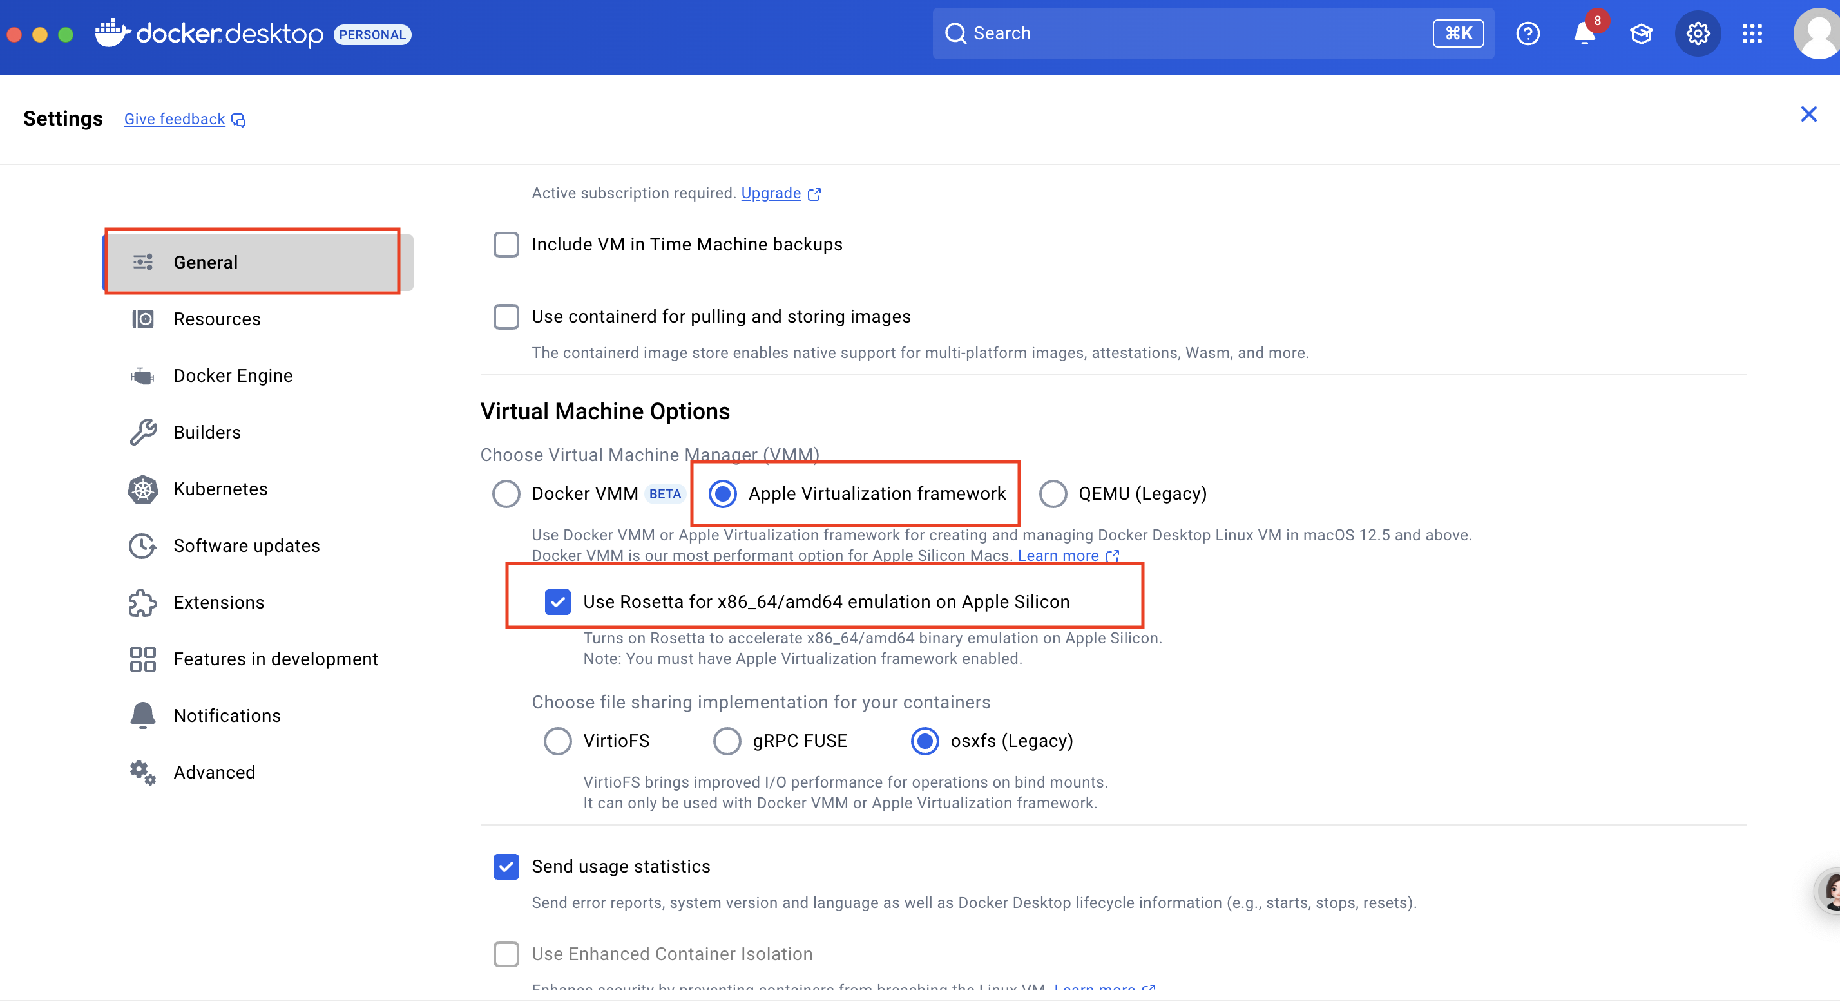
Task: Click 'Active subscription required.' text
Action: tap(633, 194)
